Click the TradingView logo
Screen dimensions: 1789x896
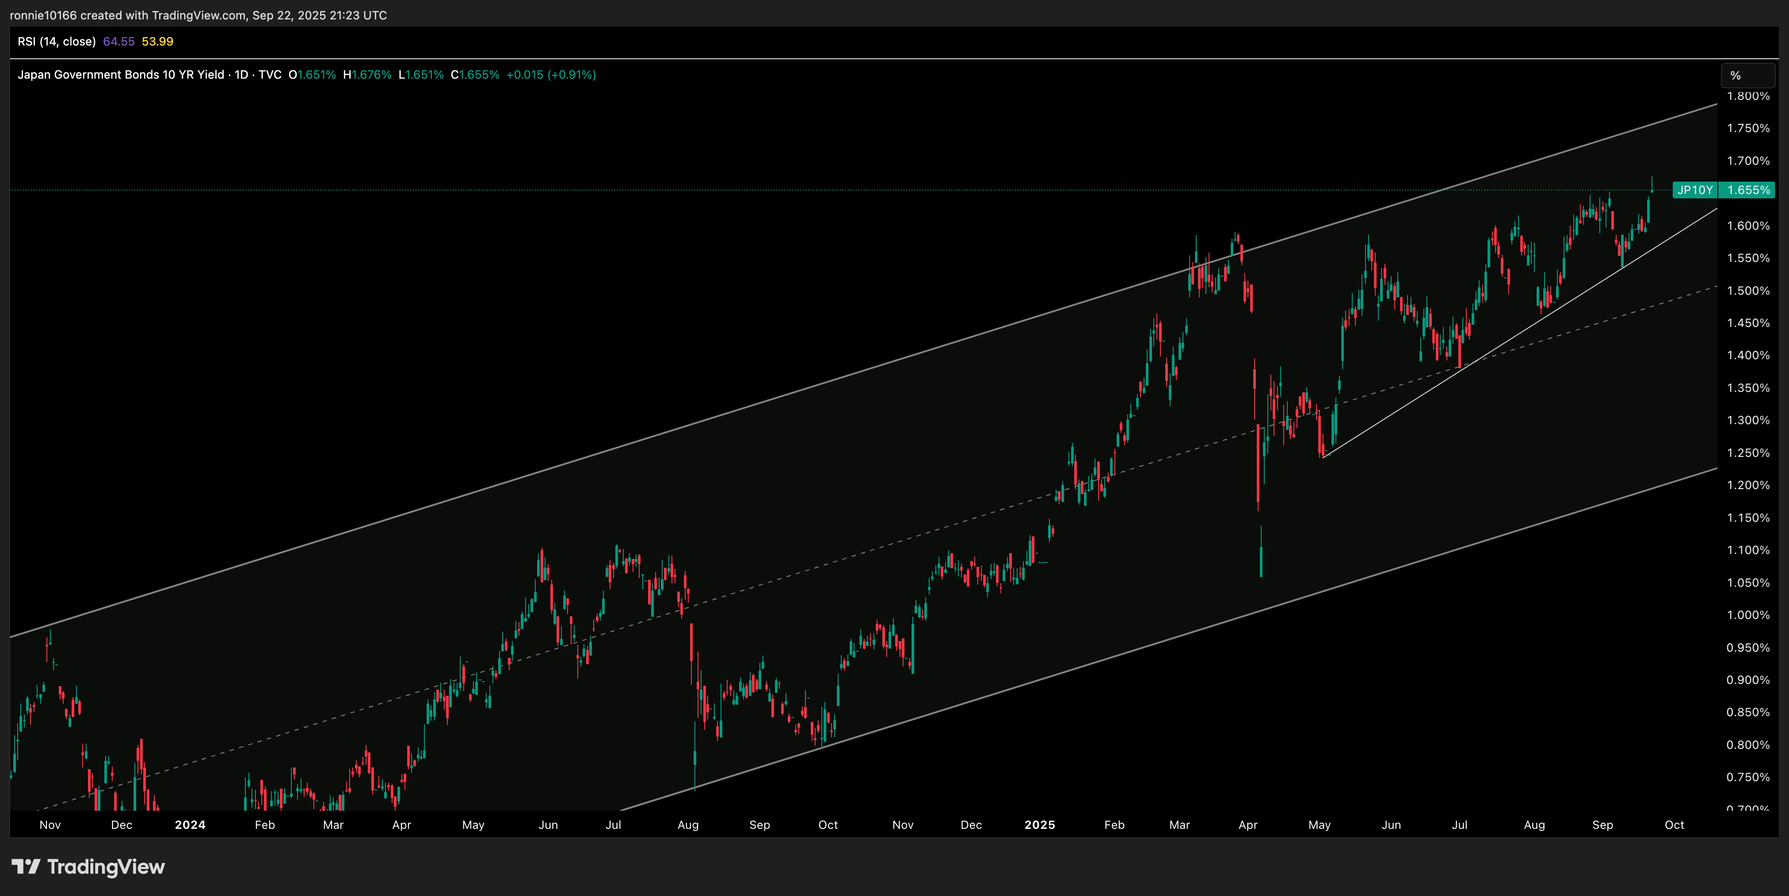[88, 867]
